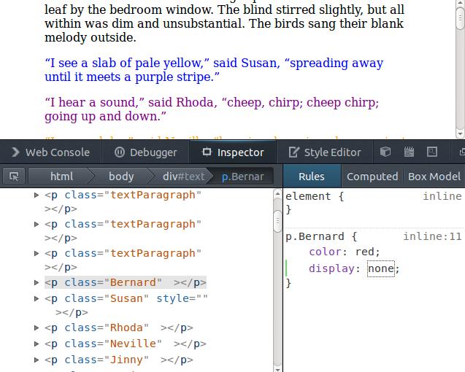Open the Style Editor tab
The height and width of the screenshot is (372, 465).
pyautogui.click(x=325, y=152)
